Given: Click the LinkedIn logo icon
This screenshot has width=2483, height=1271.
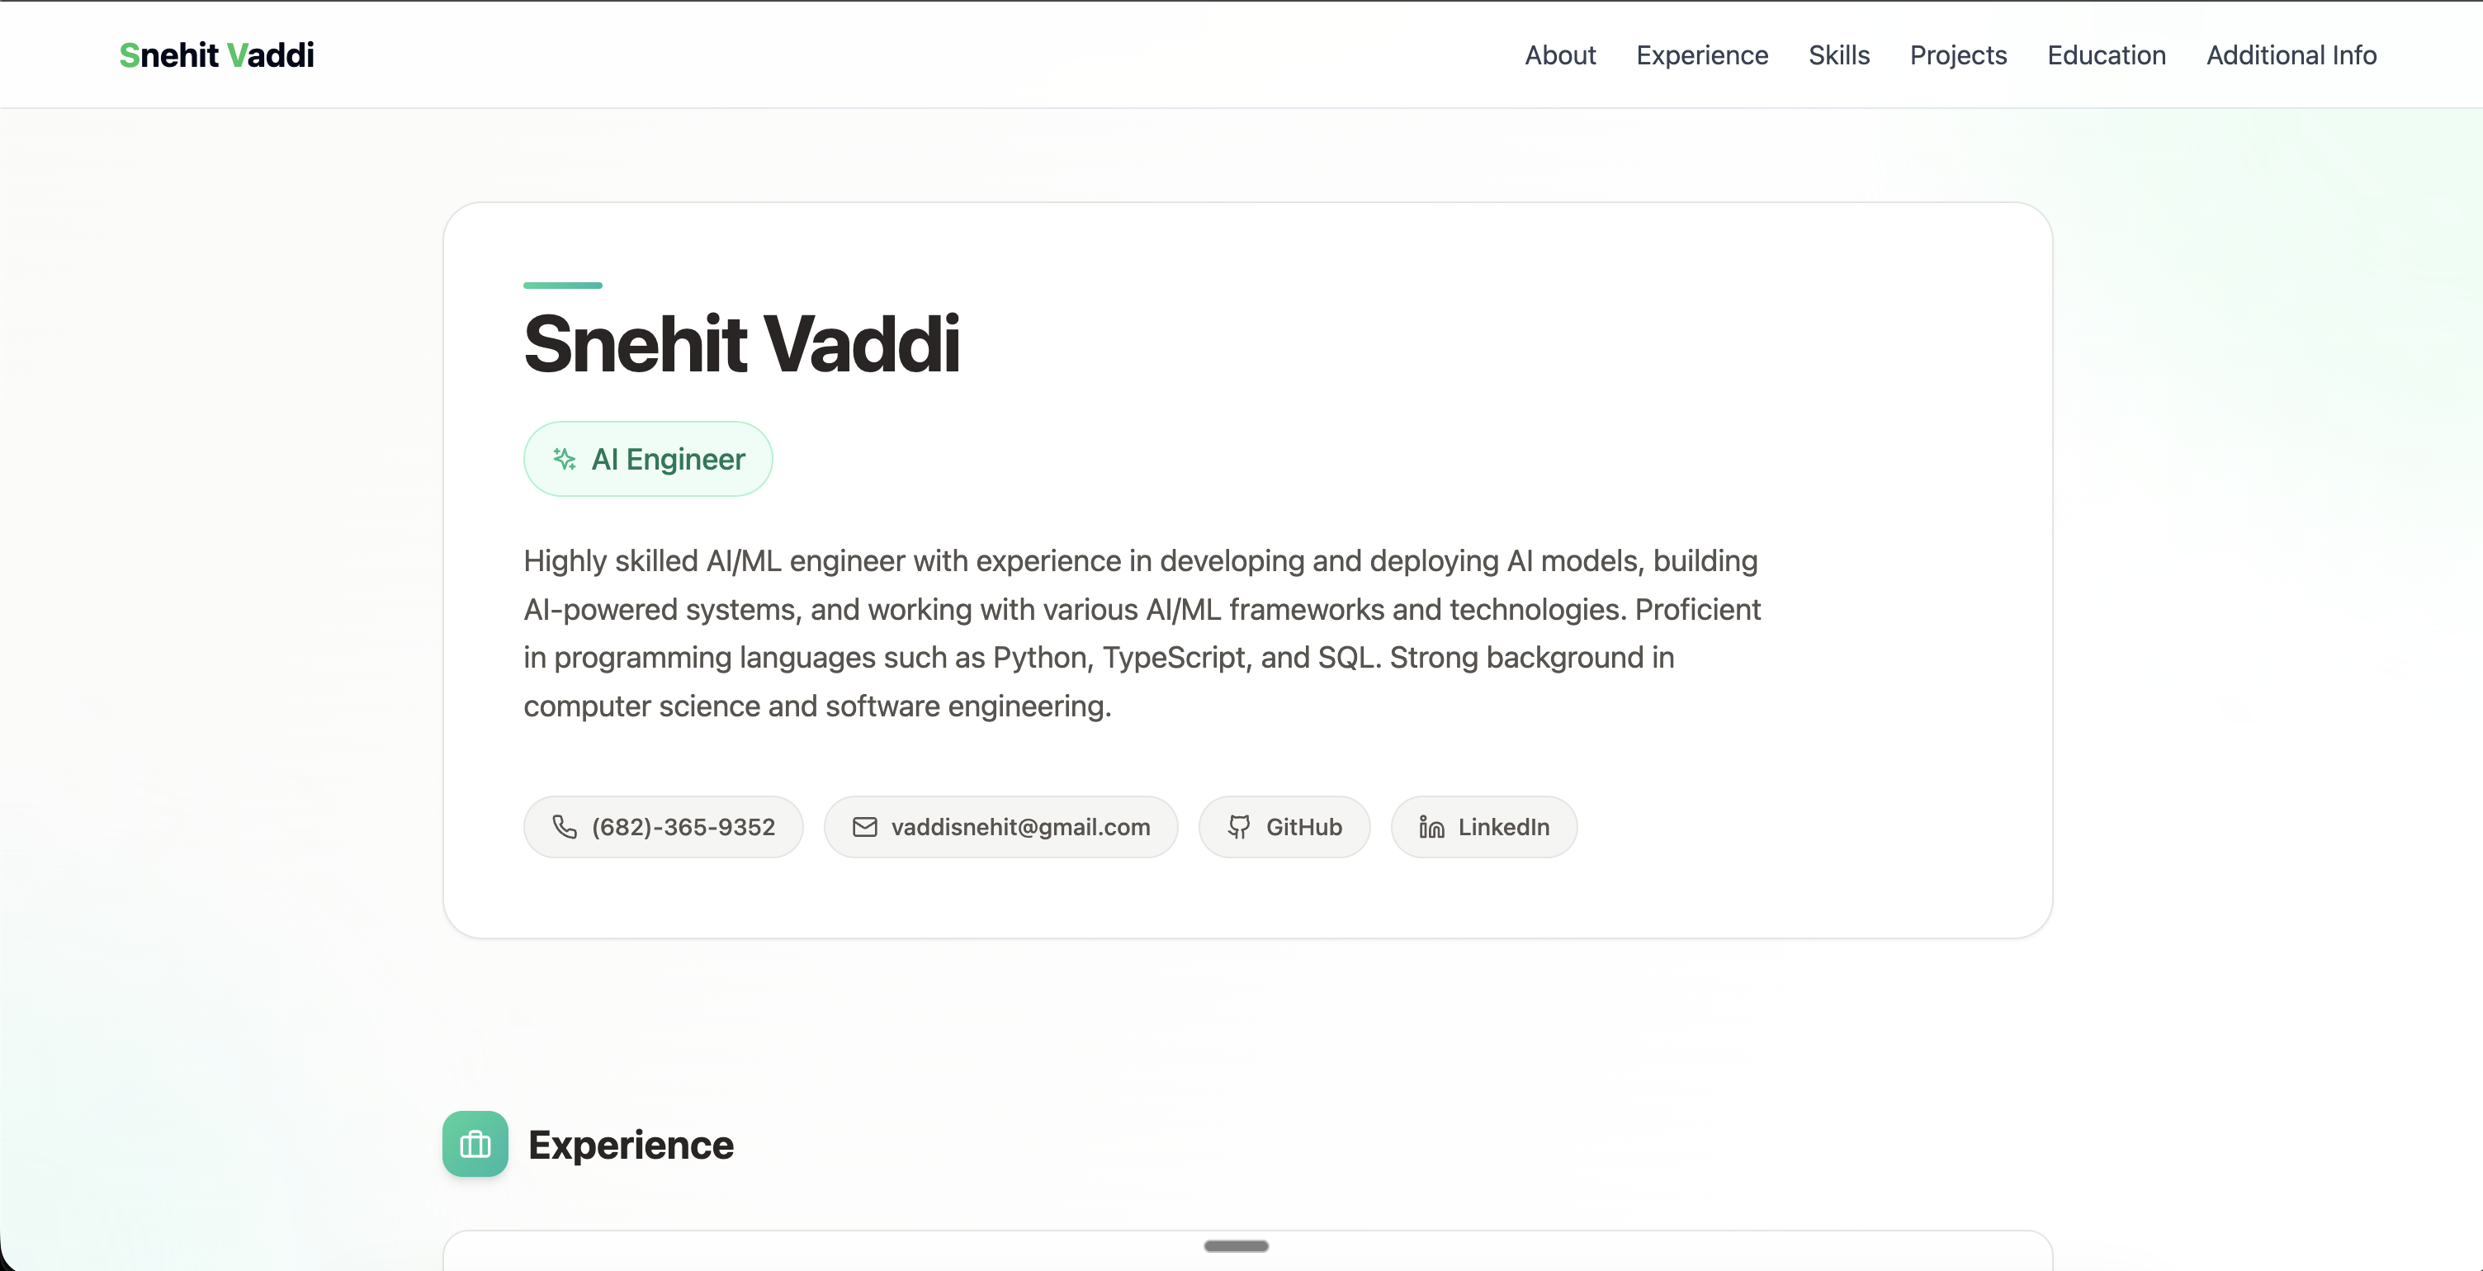Looking at the screenshot, I should coord(1431,827).
